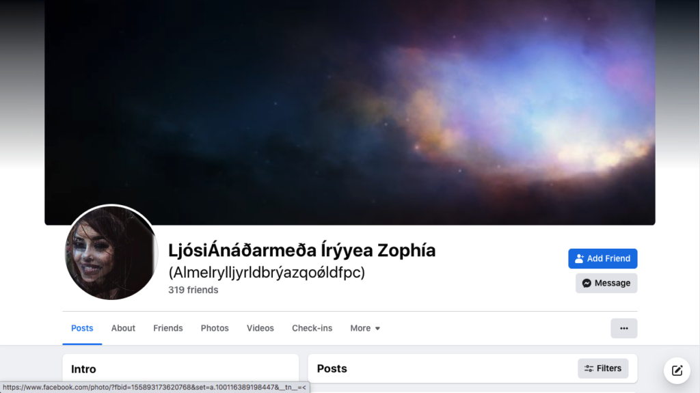Image resolution: width=700 pixels, height=393 pixels.
Task: Expand the More dropdown arrow
Action: (x=377, y=328)
